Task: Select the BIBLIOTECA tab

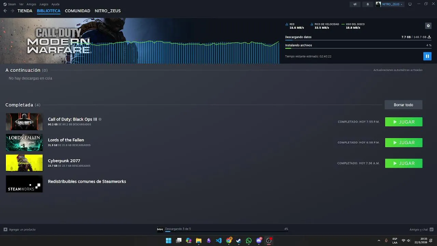Action: pos(48,11)
